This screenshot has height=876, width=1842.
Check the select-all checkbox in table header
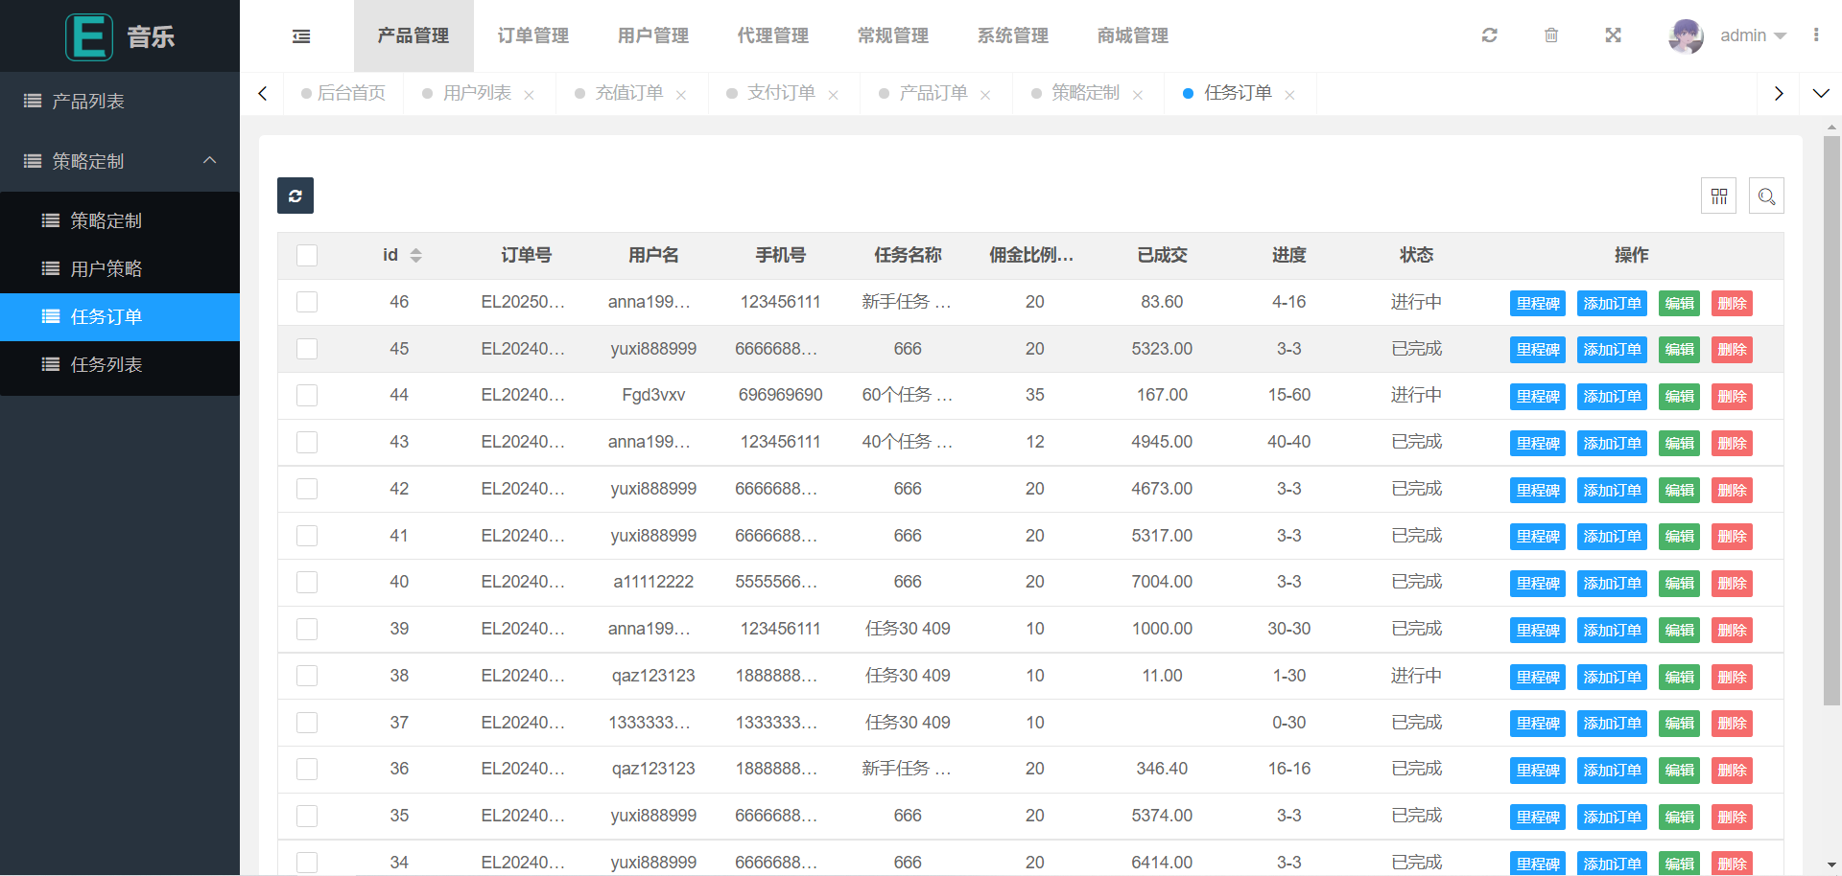pos(307,255)
